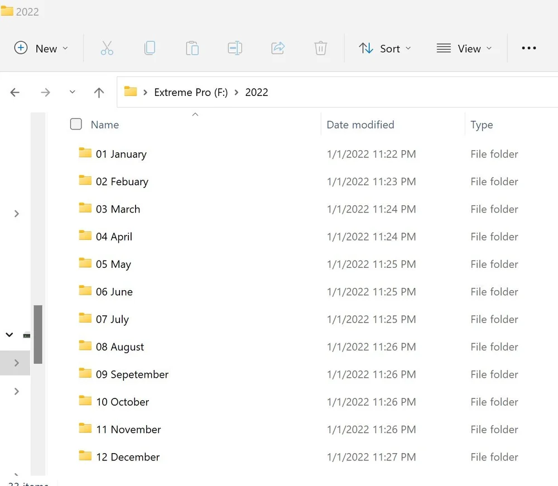Open the 09 Sepetember folder
The width and height of the screenshot is (558, 486).
tap(132, 374)
